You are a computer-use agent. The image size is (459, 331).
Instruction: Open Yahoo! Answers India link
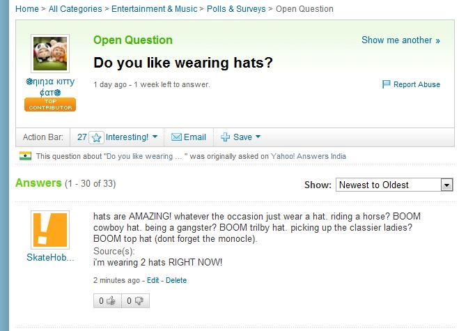(309, 156)
